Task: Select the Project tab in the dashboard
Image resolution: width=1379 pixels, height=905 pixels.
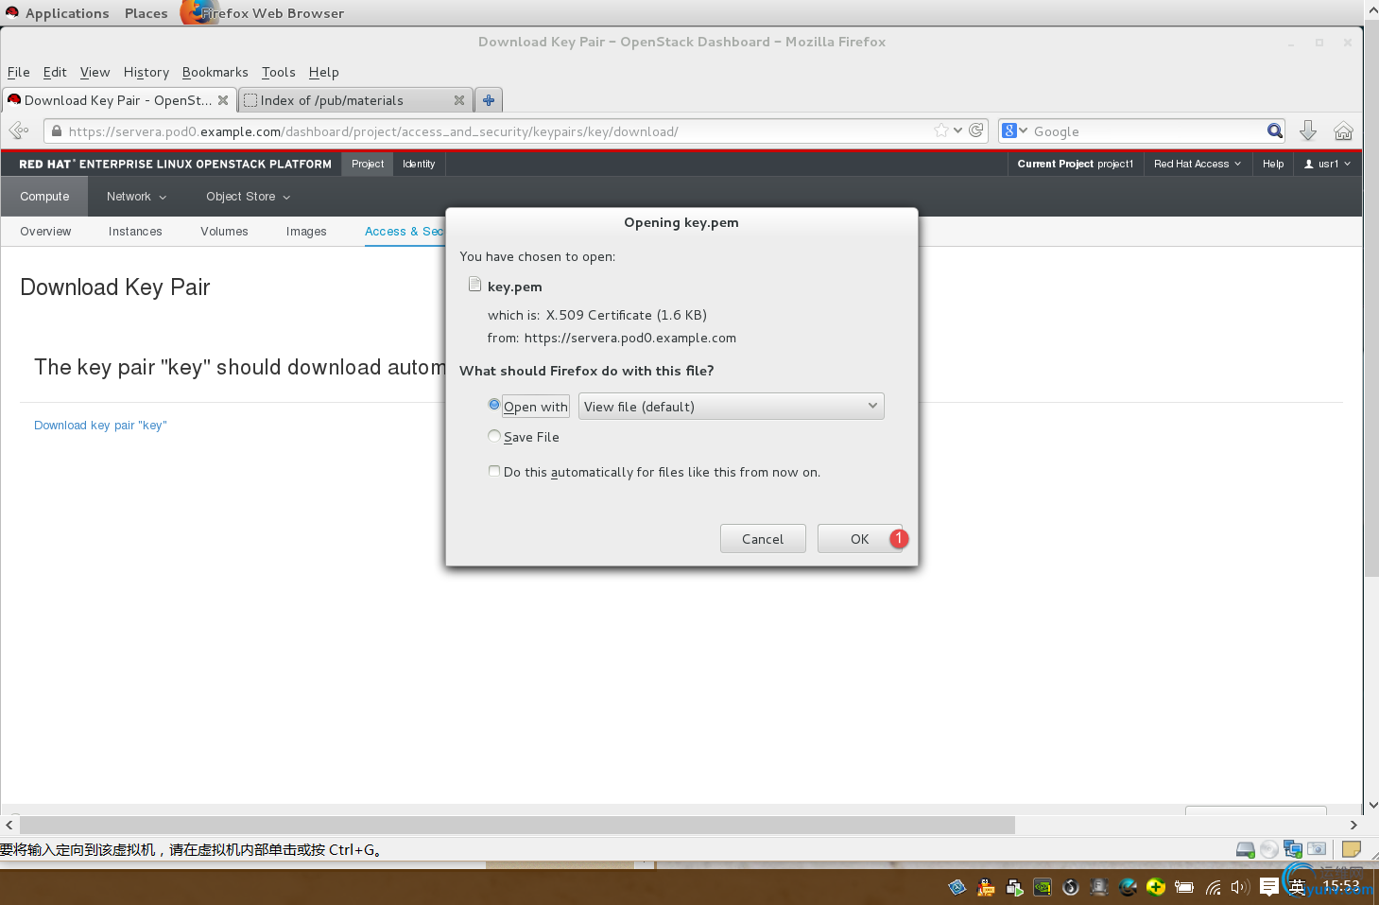Action: (x=368, y=164)
